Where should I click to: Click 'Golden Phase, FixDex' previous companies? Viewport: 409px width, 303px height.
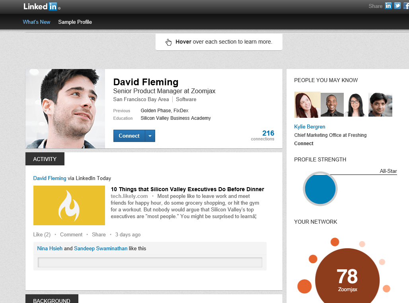pos(165,111)
